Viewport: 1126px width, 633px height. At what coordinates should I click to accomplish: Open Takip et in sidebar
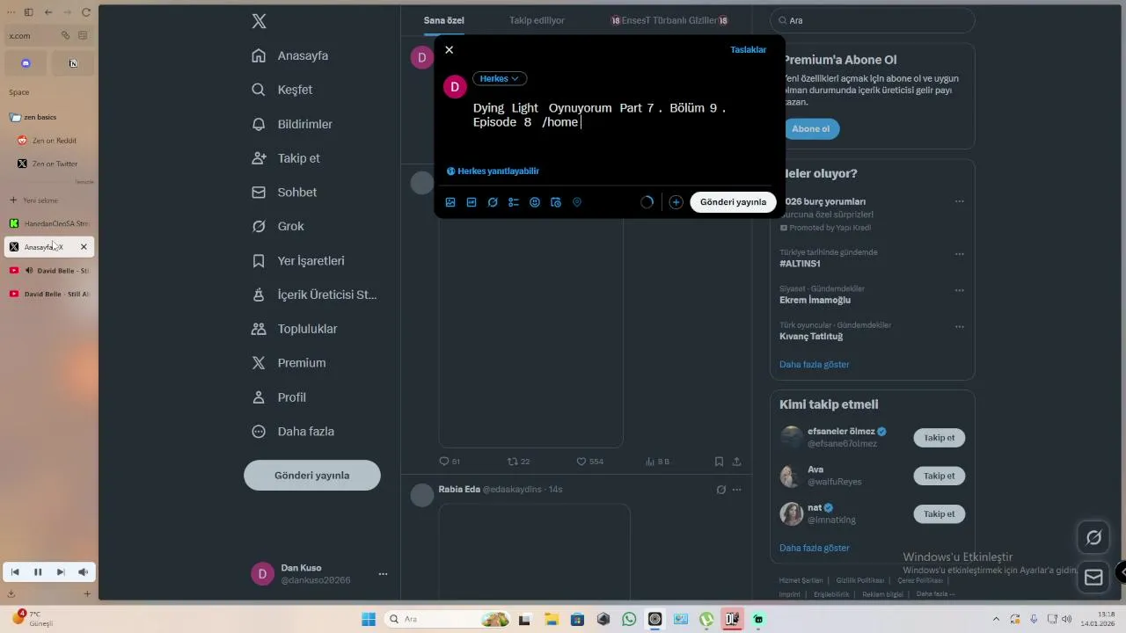click(x=286, y=158)
